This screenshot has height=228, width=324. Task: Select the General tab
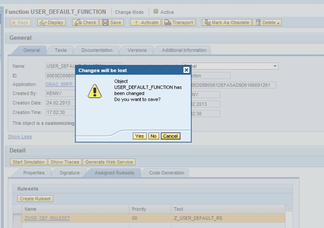click(x=31, y=51)
